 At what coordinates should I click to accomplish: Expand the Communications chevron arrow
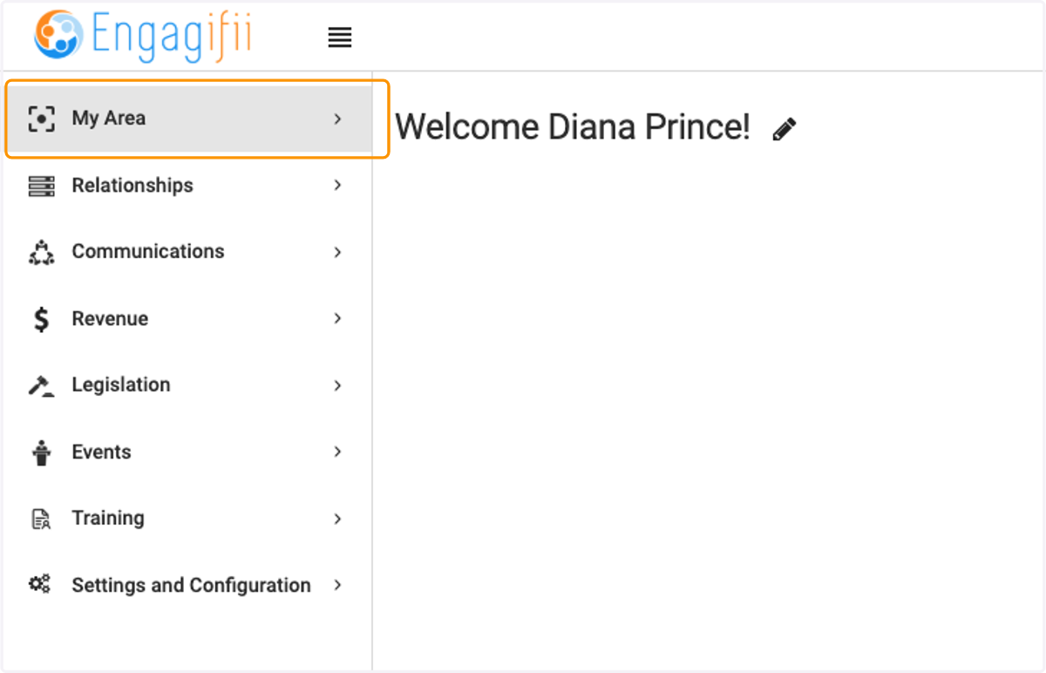coord(338,252)
